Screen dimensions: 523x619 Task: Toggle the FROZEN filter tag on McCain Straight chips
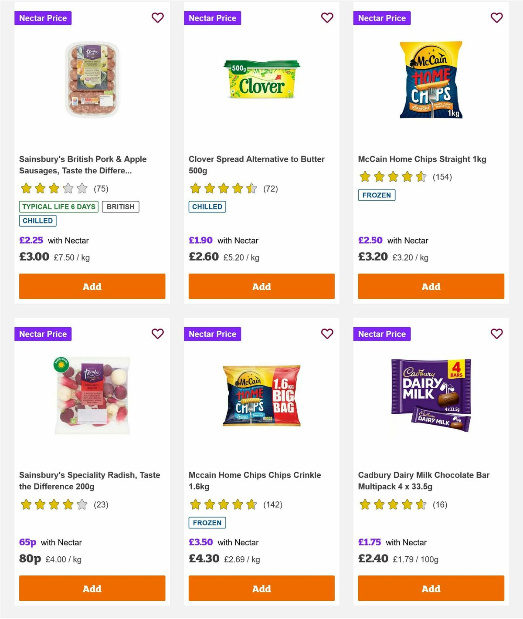coord(377,195)
